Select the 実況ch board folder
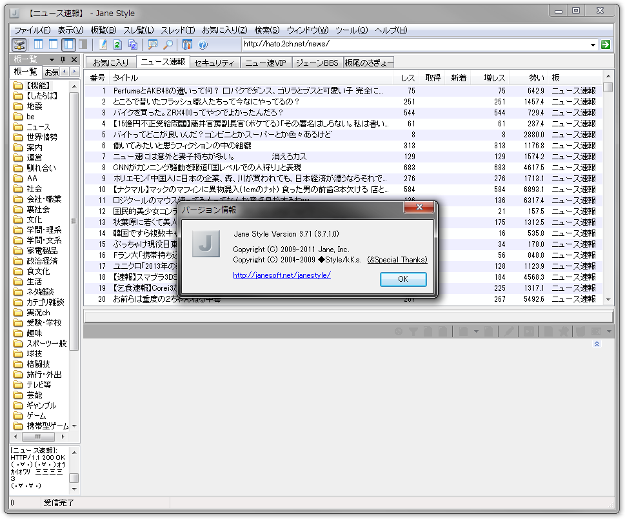 (x=38, y=313)
